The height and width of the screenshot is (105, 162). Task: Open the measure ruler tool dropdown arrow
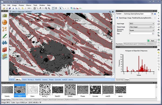tap(31, 8)
